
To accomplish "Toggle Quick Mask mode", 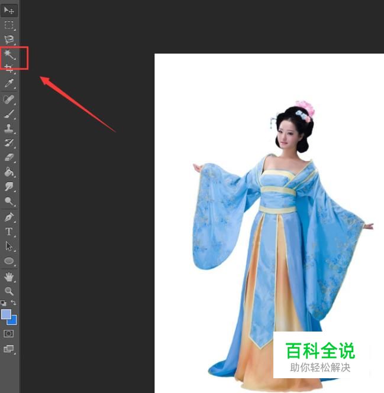I will pos(9,333).
